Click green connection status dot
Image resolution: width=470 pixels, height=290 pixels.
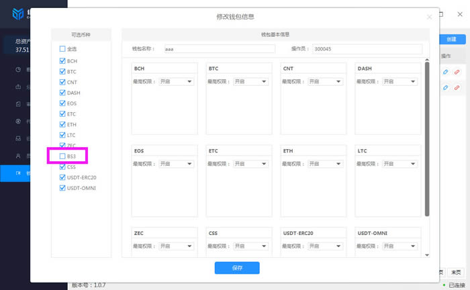(444, 285)
